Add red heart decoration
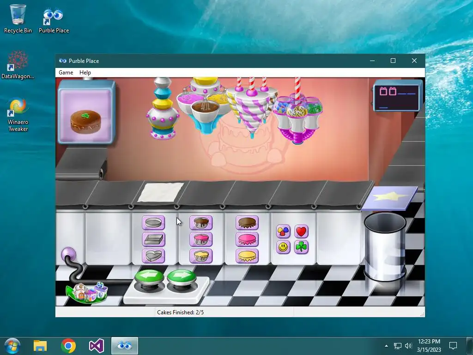Image resolution: width=473 pixels, height=355 pixels. (x=301, y=232)
